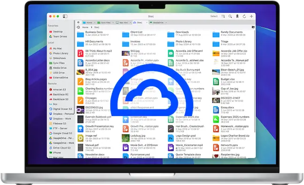This screenshot has width=304, height=185.
Task: Open Box in the Remote sidebar list
Action: [53, 104]
